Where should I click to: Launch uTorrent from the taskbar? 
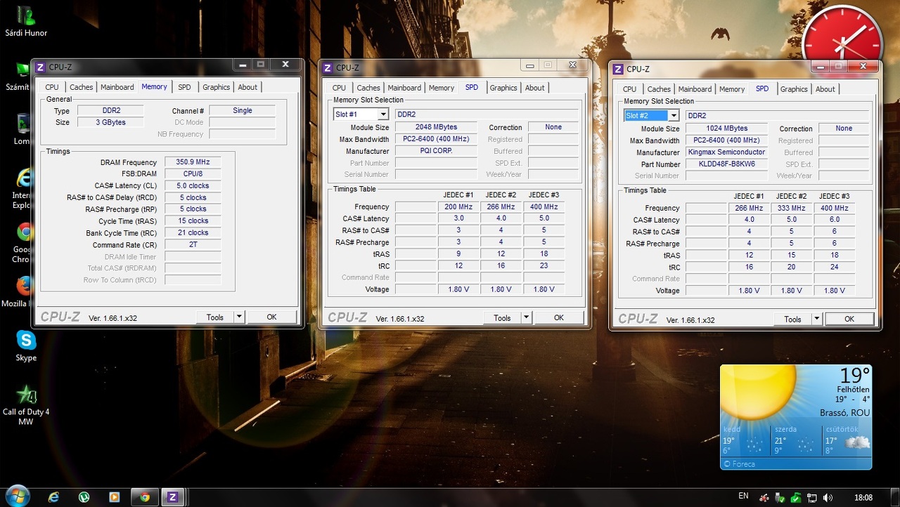tap(84, 497)
